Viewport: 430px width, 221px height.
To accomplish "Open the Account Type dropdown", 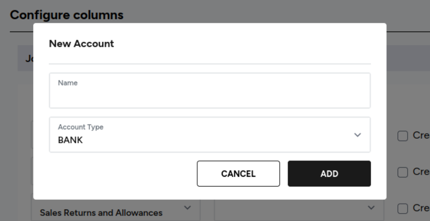I will tap(210, 135).
